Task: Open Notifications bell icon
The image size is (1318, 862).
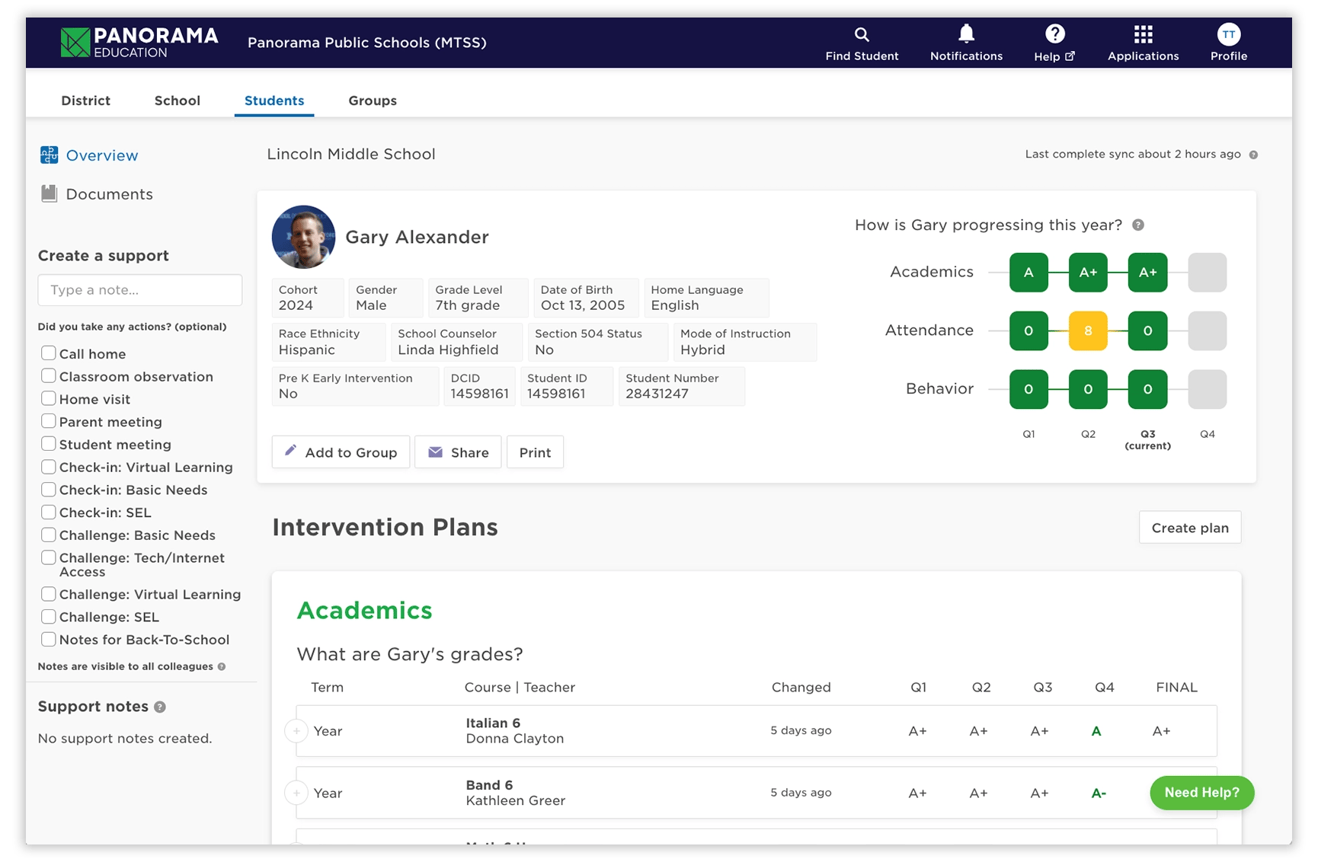Action: pyautogui.click(x=966, y=34)
